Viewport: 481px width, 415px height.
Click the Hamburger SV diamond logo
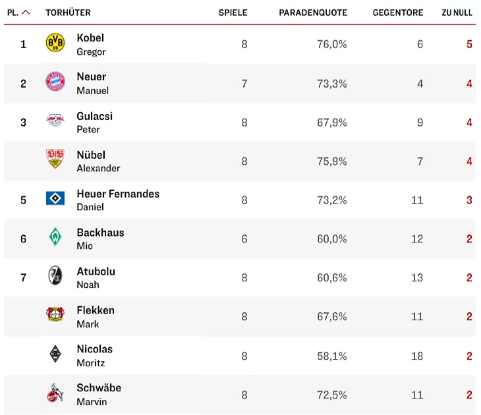click(x=55, y=198)
